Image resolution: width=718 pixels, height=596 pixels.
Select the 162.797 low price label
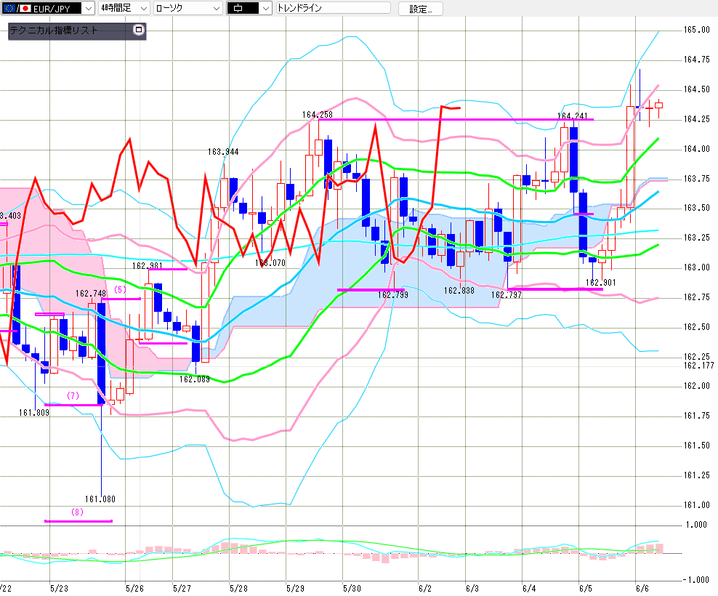click(x=507, y=295)
